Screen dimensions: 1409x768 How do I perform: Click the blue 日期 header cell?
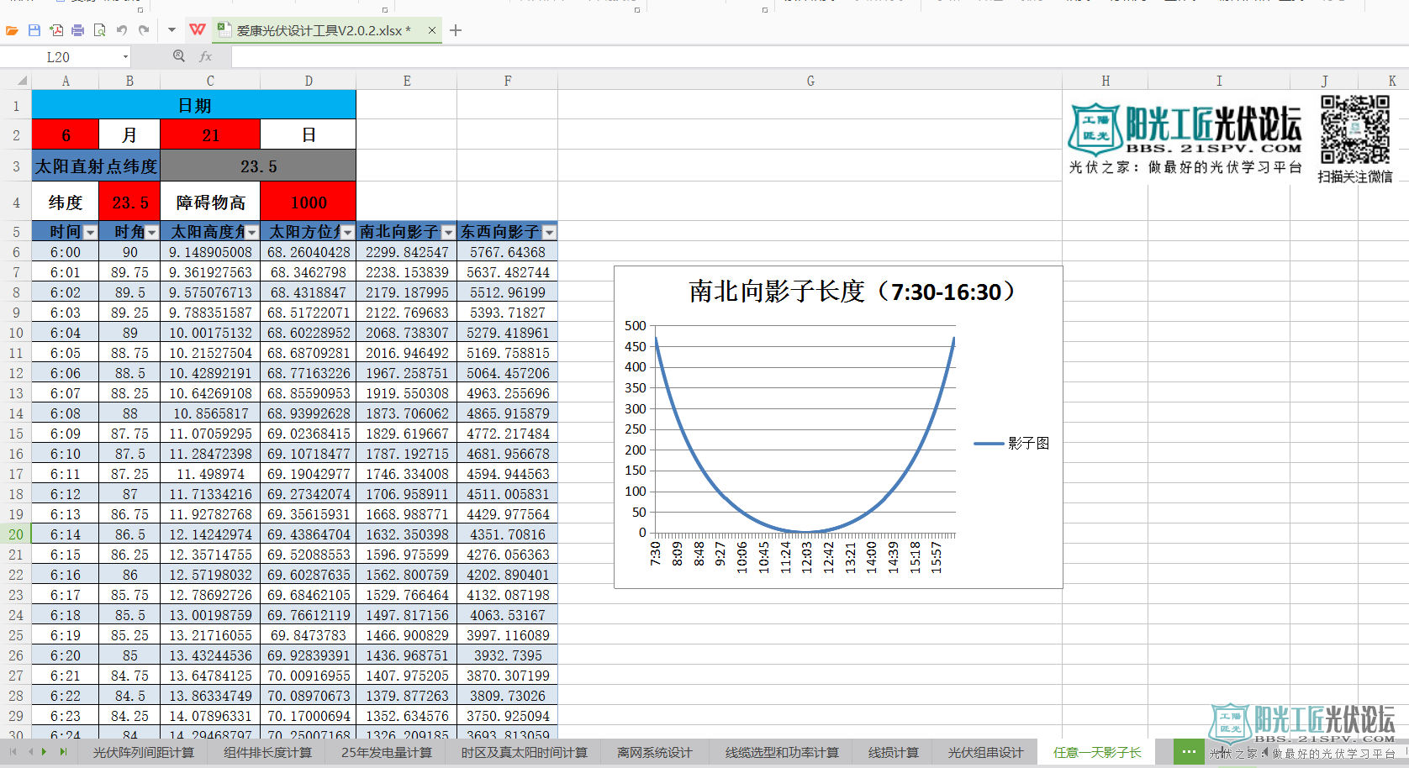194,105
